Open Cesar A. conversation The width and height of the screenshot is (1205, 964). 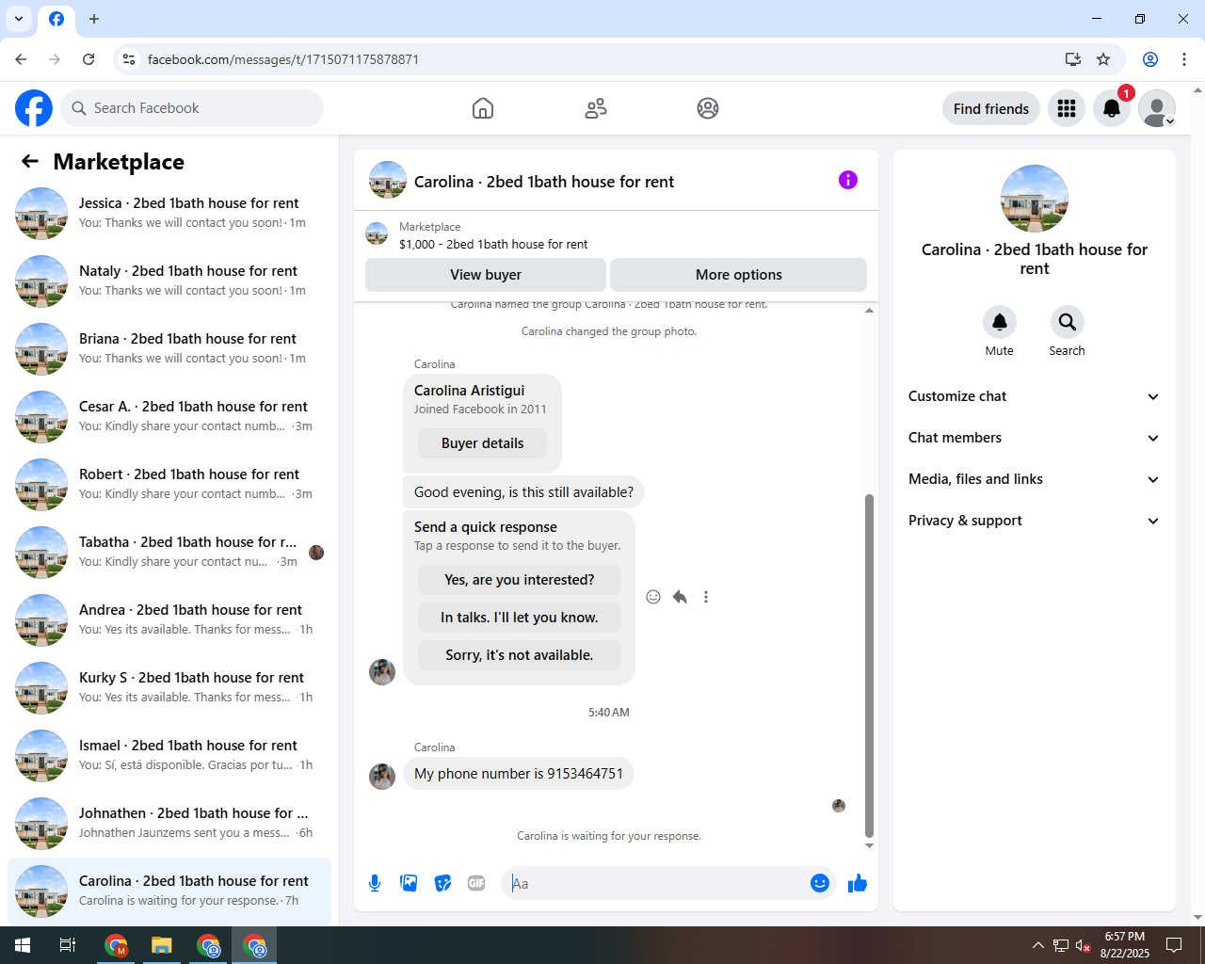(x=169, y=416)
